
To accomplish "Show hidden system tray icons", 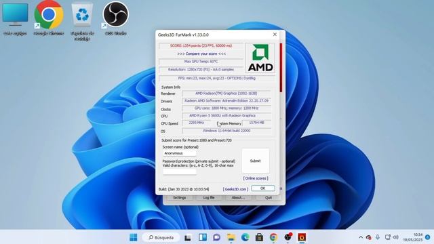I will (x=361, y=237).
